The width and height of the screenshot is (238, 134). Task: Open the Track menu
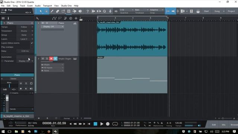coord(22,6)
